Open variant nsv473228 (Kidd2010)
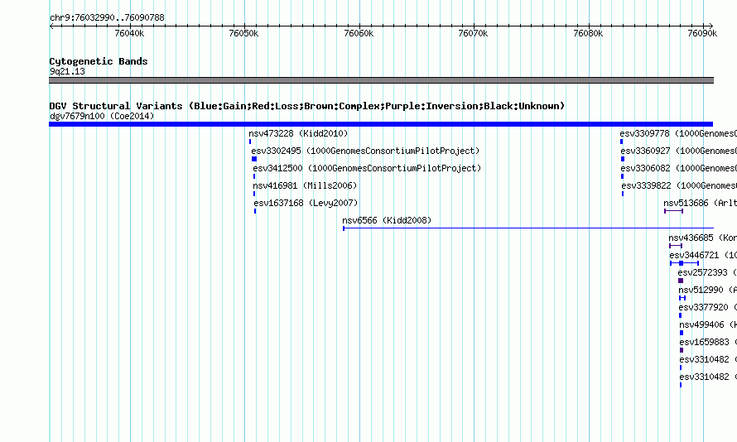 tap(298, 133)
